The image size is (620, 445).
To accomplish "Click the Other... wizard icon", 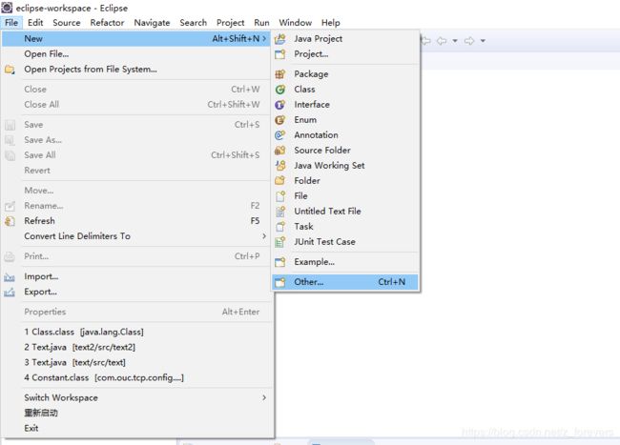I will click(279, 282).
